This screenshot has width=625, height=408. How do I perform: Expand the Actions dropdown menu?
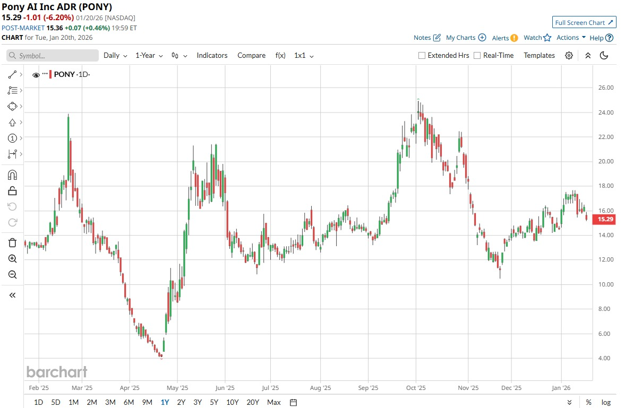[x=571, y=38]
